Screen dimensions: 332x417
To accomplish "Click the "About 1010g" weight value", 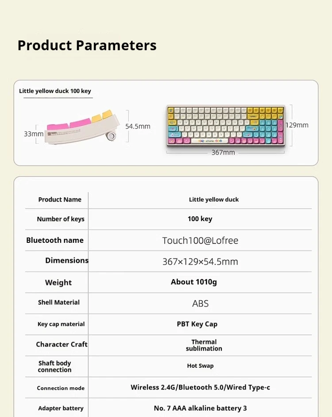I will (x=194, y=282).
